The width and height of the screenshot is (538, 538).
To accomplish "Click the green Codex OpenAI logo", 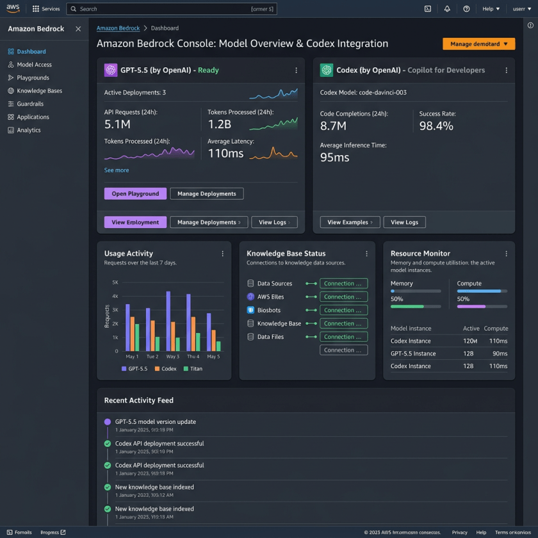I will (326, 70).
